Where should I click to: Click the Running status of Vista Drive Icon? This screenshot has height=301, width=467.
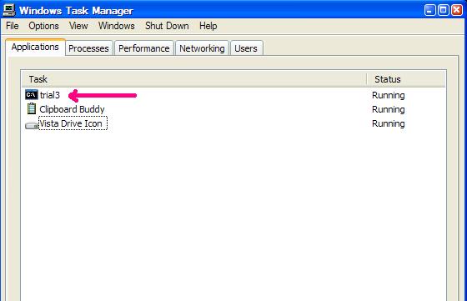tap(389, 123)
